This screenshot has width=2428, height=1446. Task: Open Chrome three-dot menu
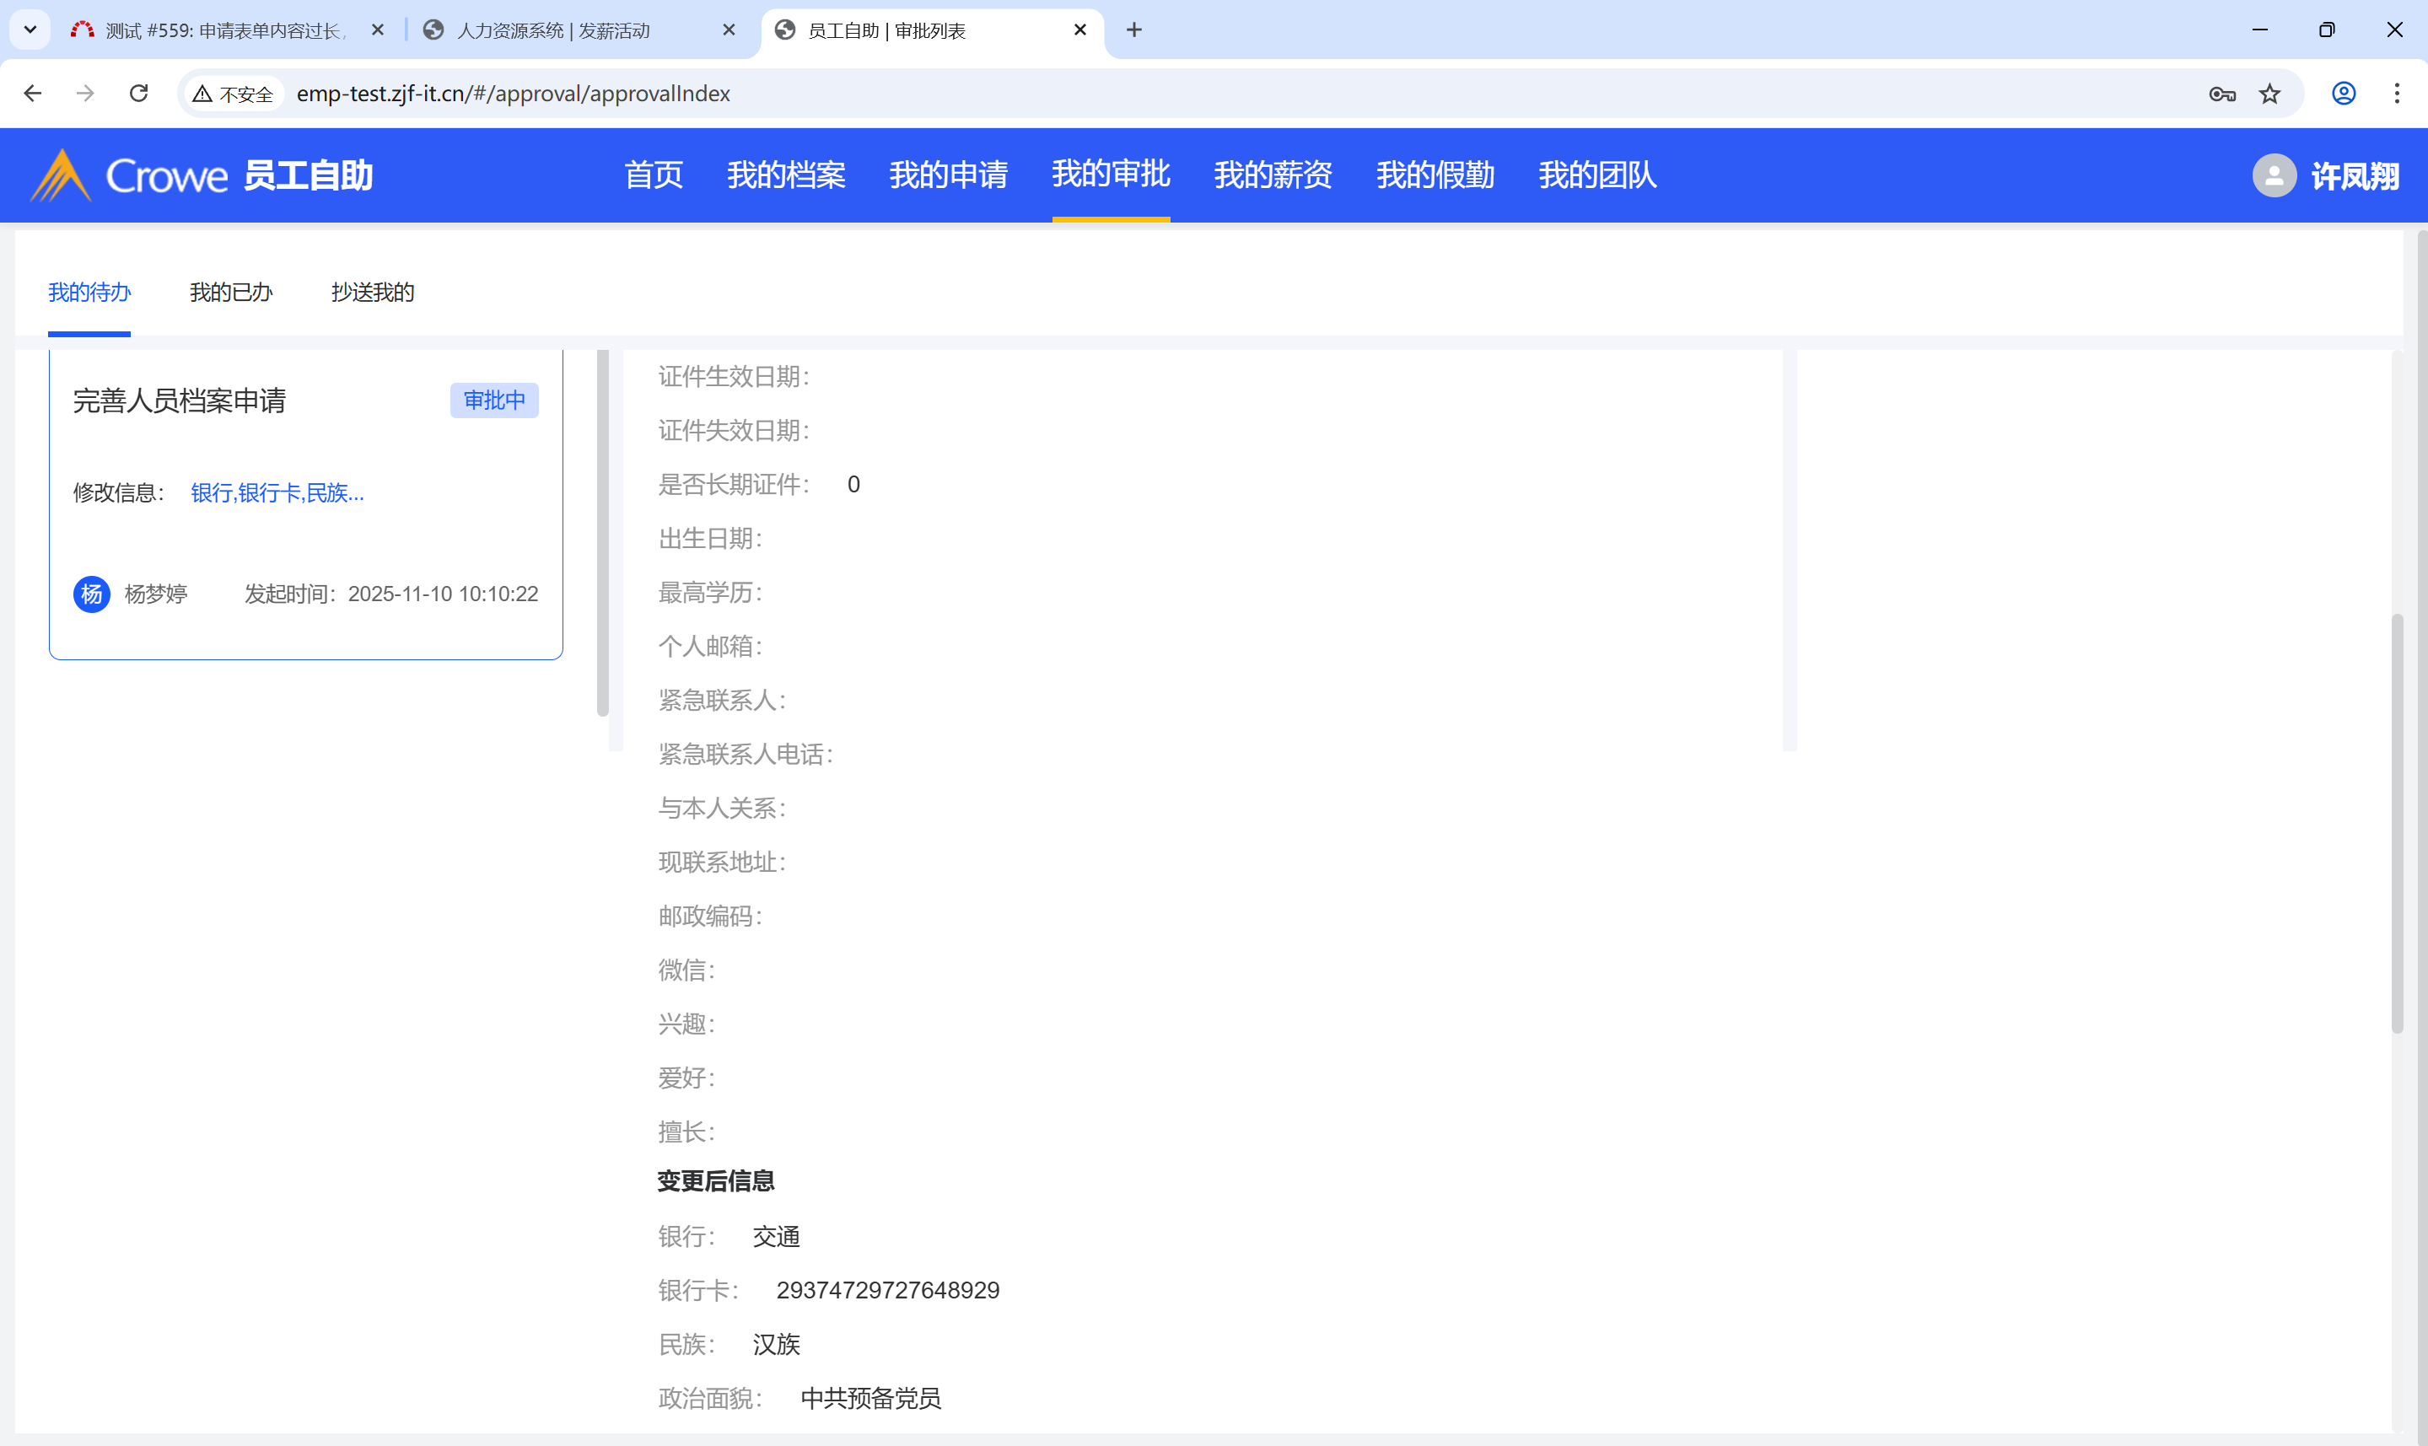[2397, 94]
